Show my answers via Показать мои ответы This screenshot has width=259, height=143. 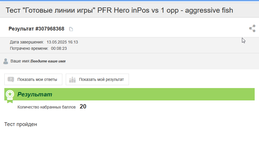(x=33, y=79)
